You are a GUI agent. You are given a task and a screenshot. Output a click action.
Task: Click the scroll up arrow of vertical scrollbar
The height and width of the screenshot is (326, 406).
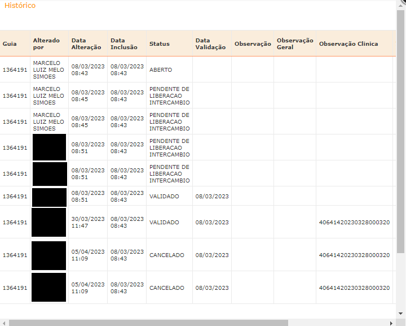point(400,6)
